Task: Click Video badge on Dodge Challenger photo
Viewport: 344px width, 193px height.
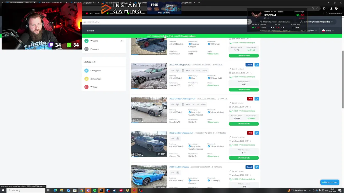Action: tap(137, 120)
